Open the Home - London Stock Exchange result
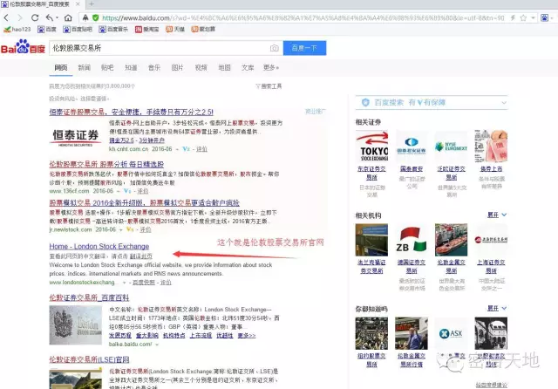Image resolution: width=558 pixels, height=389 pixels. click(99, 246)
